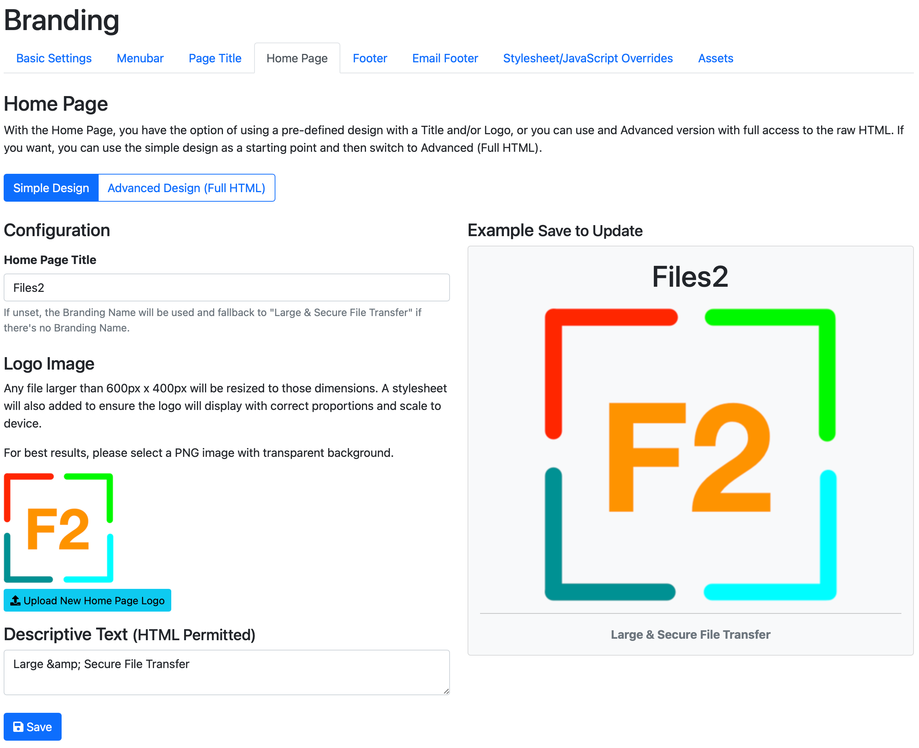Image resolution: width=919 pixels, height=748 pixels.
Task: Expand the Page Title branding section
Action: (x=215, y=58)
